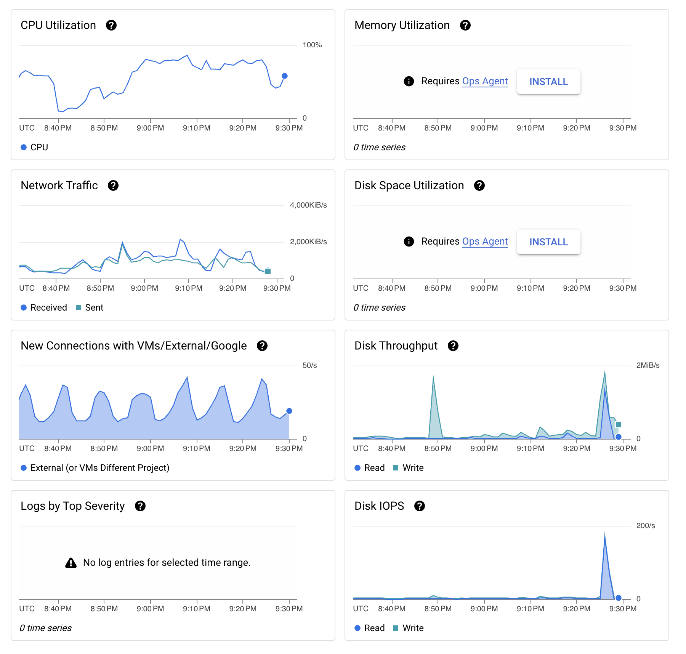This screenshot has width=686, height=654.
Task: Open Ops Agent link in Disk Space card
Action: click(x=485, y=242)
